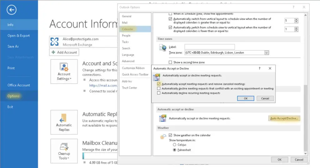Open the Cleanup Tools tile
The width and height of the screenshot is (320, 168).
click(x=64, y=151)
